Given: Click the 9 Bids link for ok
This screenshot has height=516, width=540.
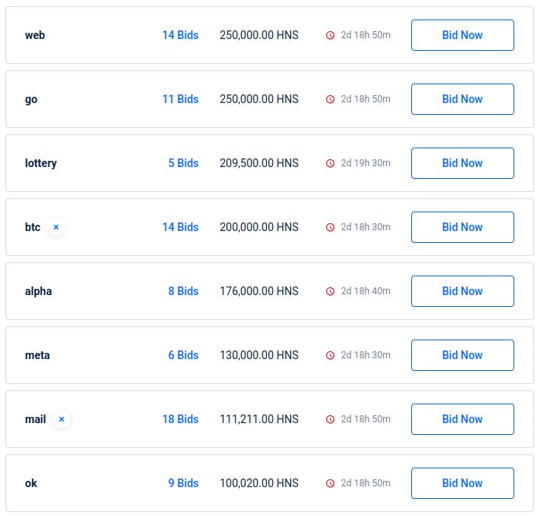Looking at the screenshot, I should coord(183,483).
